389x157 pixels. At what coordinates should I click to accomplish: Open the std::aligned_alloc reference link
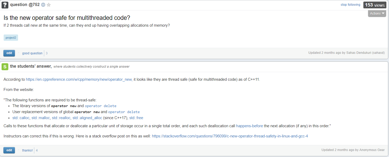tap(87, 118)
